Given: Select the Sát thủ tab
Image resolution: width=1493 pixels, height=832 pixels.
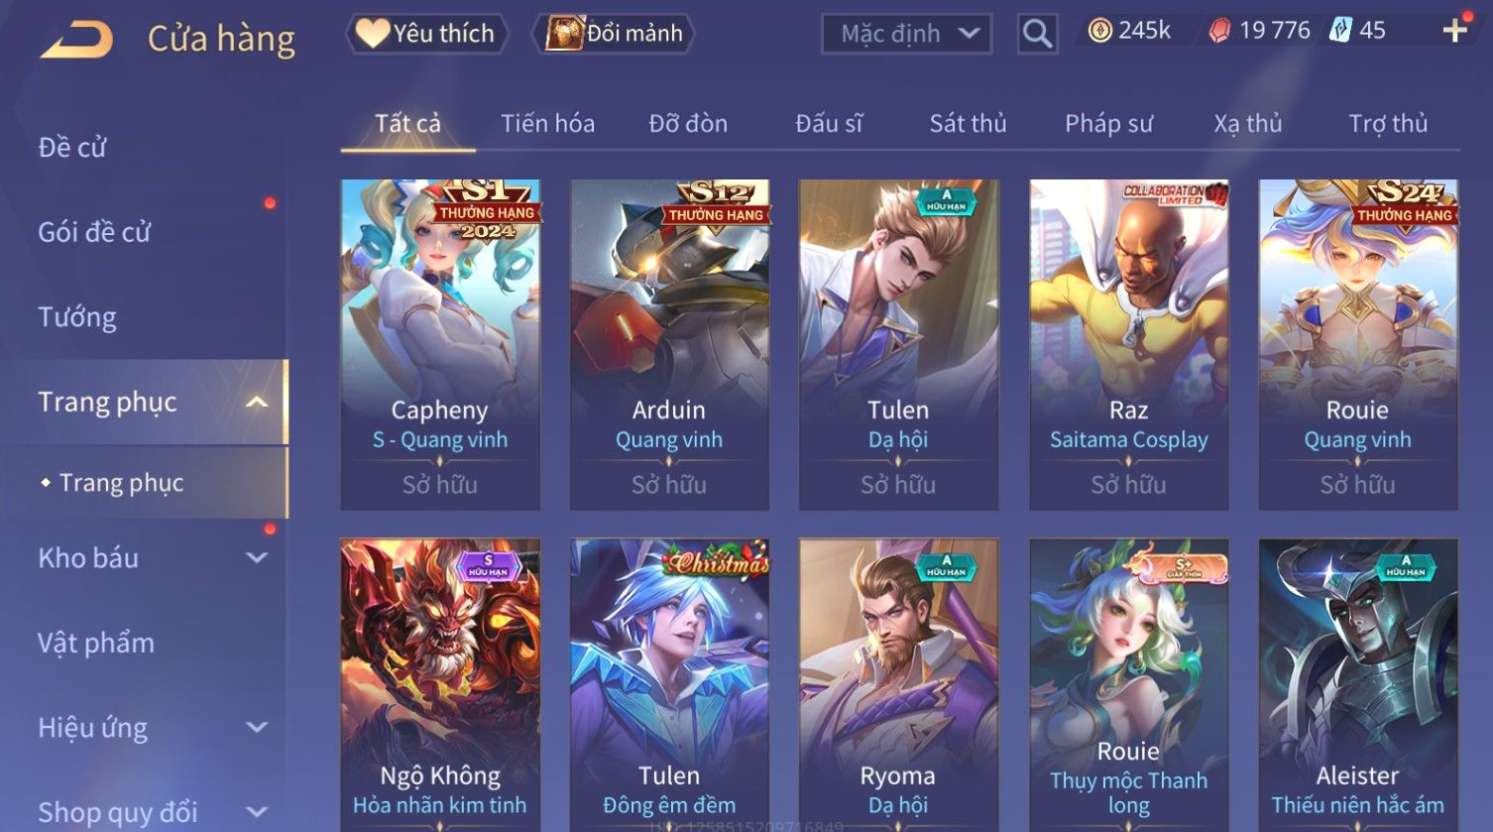Looking at the screenshot, I should (968, 123).
